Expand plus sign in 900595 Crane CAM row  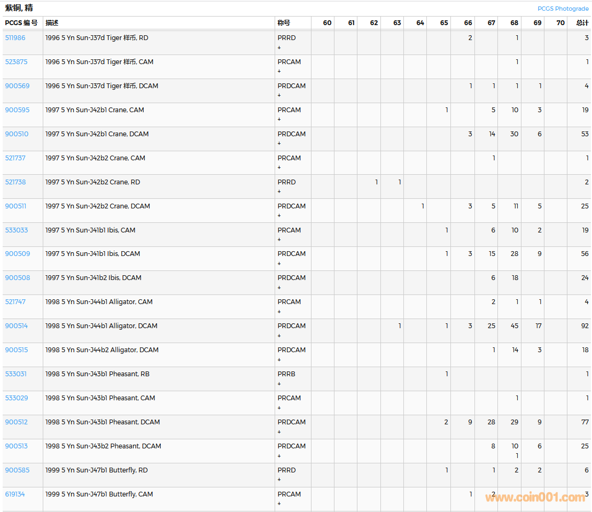pyautogui.click(x=279, y=120)
